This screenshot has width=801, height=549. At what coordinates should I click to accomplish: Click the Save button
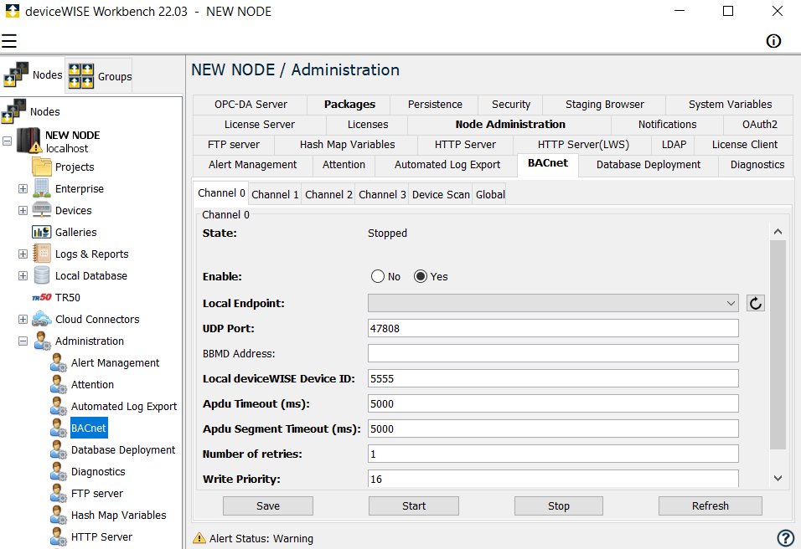click(268, 505)
